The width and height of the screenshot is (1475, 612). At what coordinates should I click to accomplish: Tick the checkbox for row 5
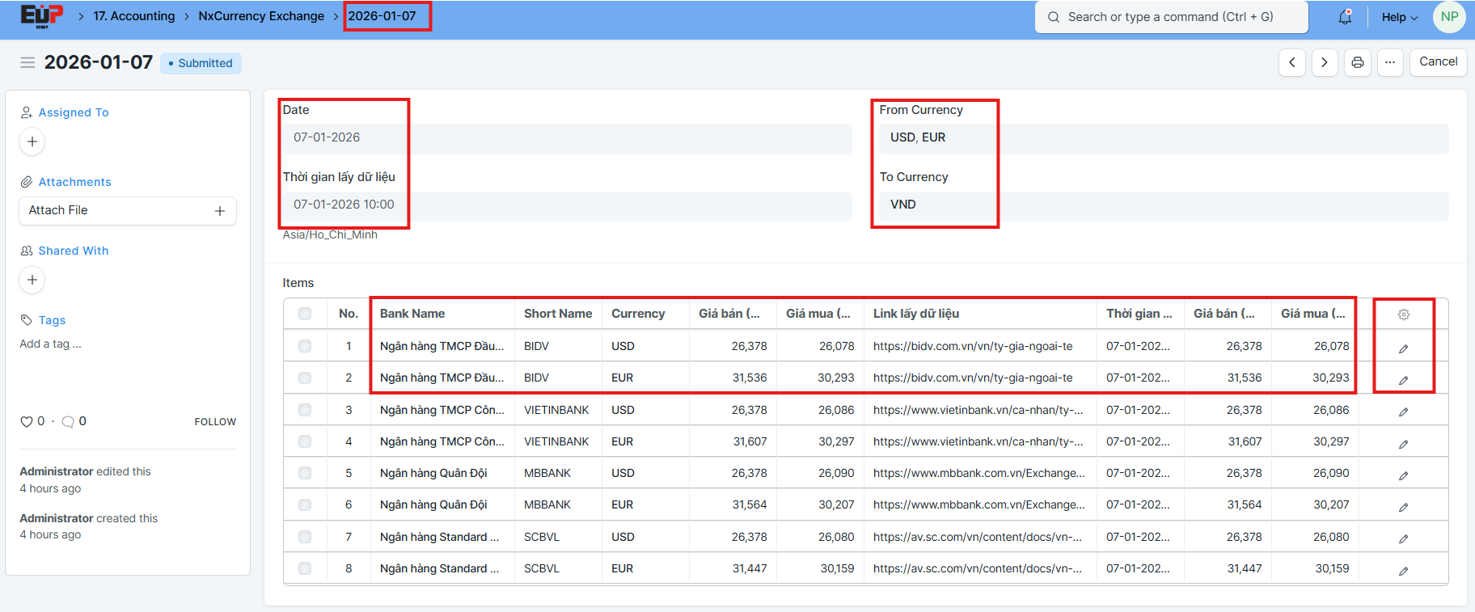pos(305,473)
